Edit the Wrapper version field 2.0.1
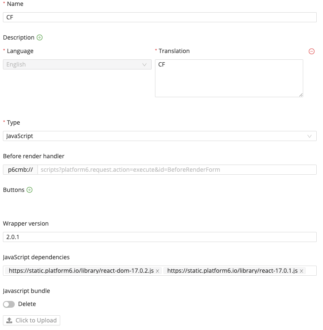The width and height of the screenshot is (323, 330). (x=160, y=237)
